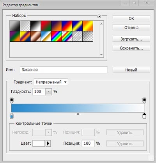Click the Сохранить... button
The height and width of the screenshot is (163, 156).
coord(131,48)
